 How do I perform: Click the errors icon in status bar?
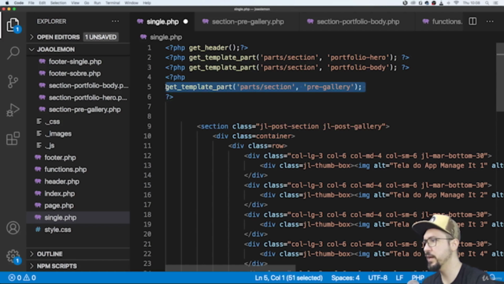point(12,278)
